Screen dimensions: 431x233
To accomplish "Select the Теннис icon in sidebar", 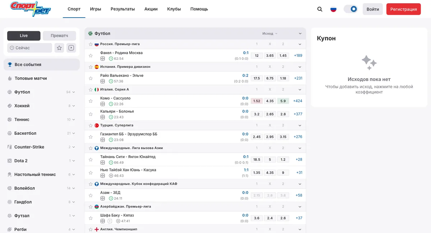I will tap(10, 119).
